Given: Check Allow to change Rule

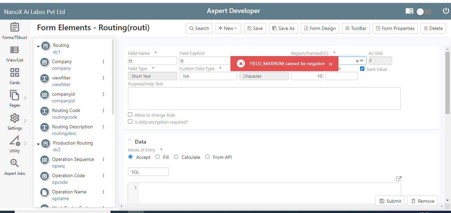Looking at the screenshot, I should pos(130,115).
